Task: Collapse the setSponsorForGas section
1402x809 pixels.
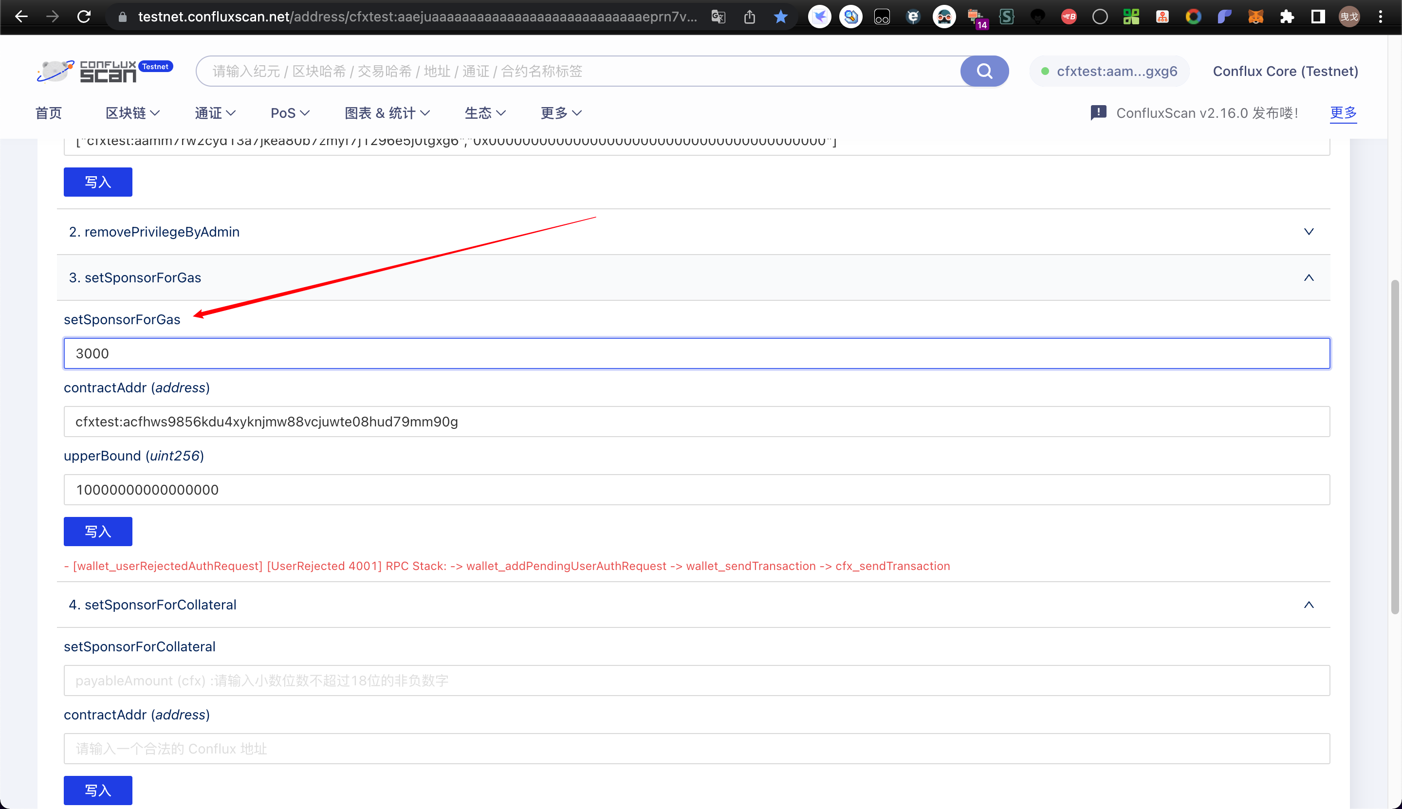Action: 1308,278
